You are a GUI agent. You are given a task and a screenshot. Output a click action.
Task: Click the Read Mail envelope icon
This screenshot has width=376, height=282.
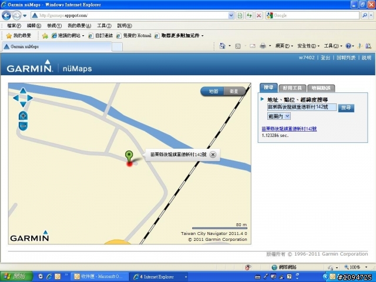point(253,46)
